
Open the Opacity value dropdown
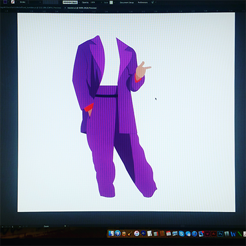pos(102,2)
